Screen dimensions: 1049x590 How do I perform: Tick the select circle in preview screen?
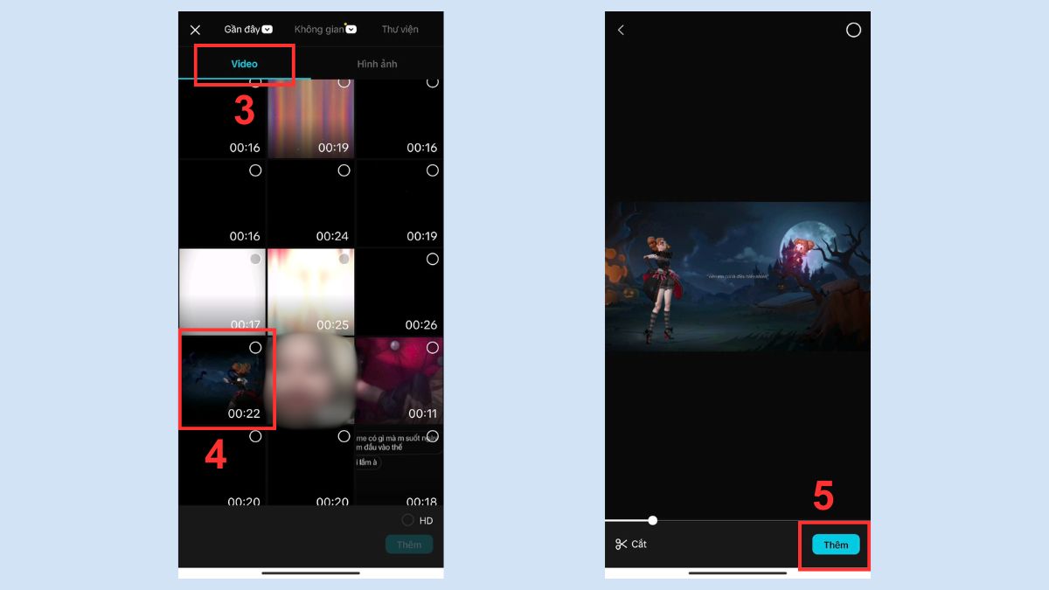(x=853, y=30)
